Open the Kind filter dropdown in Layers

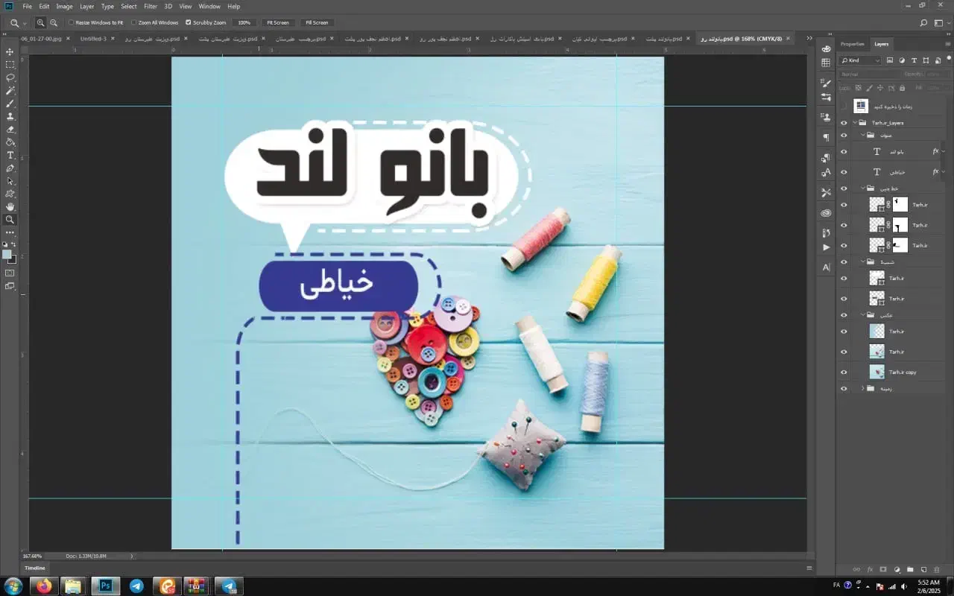click(x=860, y=60)
